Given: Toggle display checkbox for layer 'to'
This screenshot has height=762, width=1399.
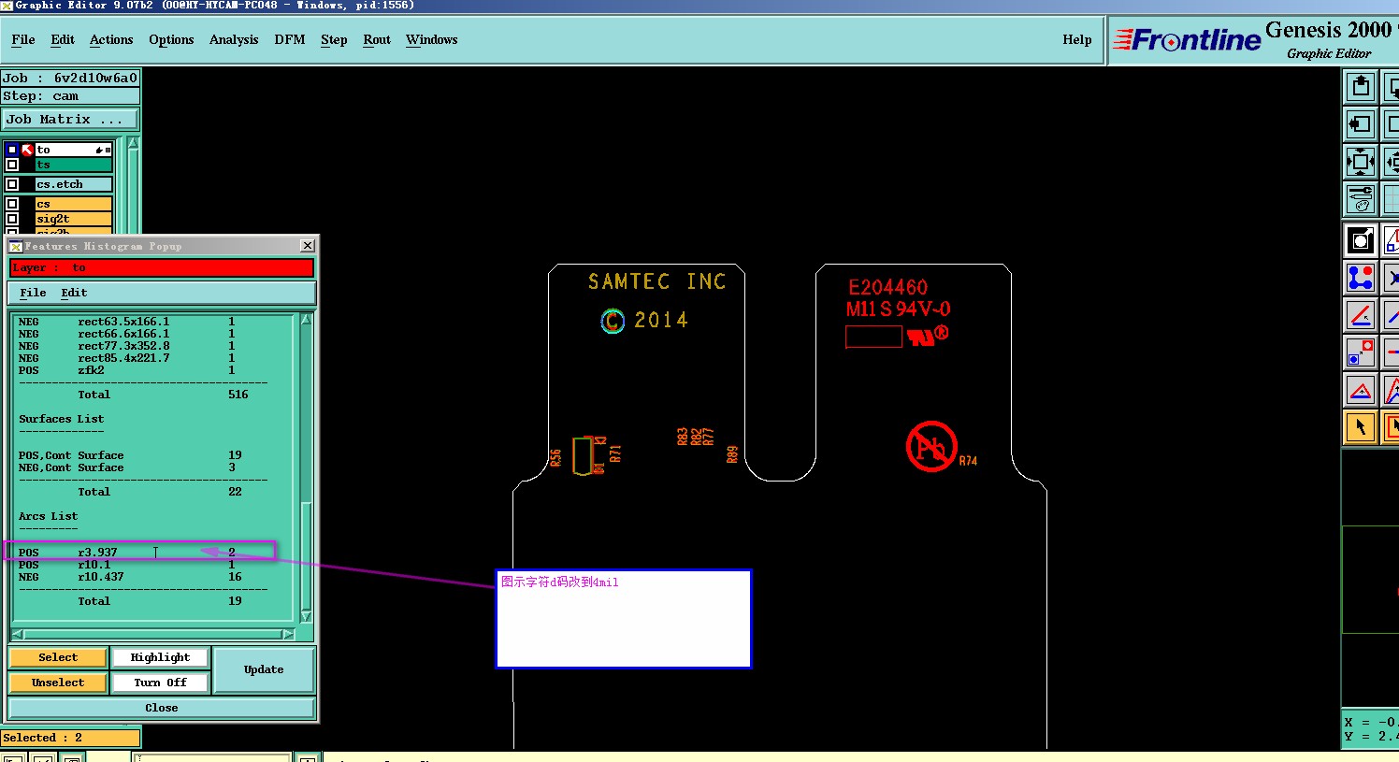Looking at the screenshot, I should [x=12, y=150].
